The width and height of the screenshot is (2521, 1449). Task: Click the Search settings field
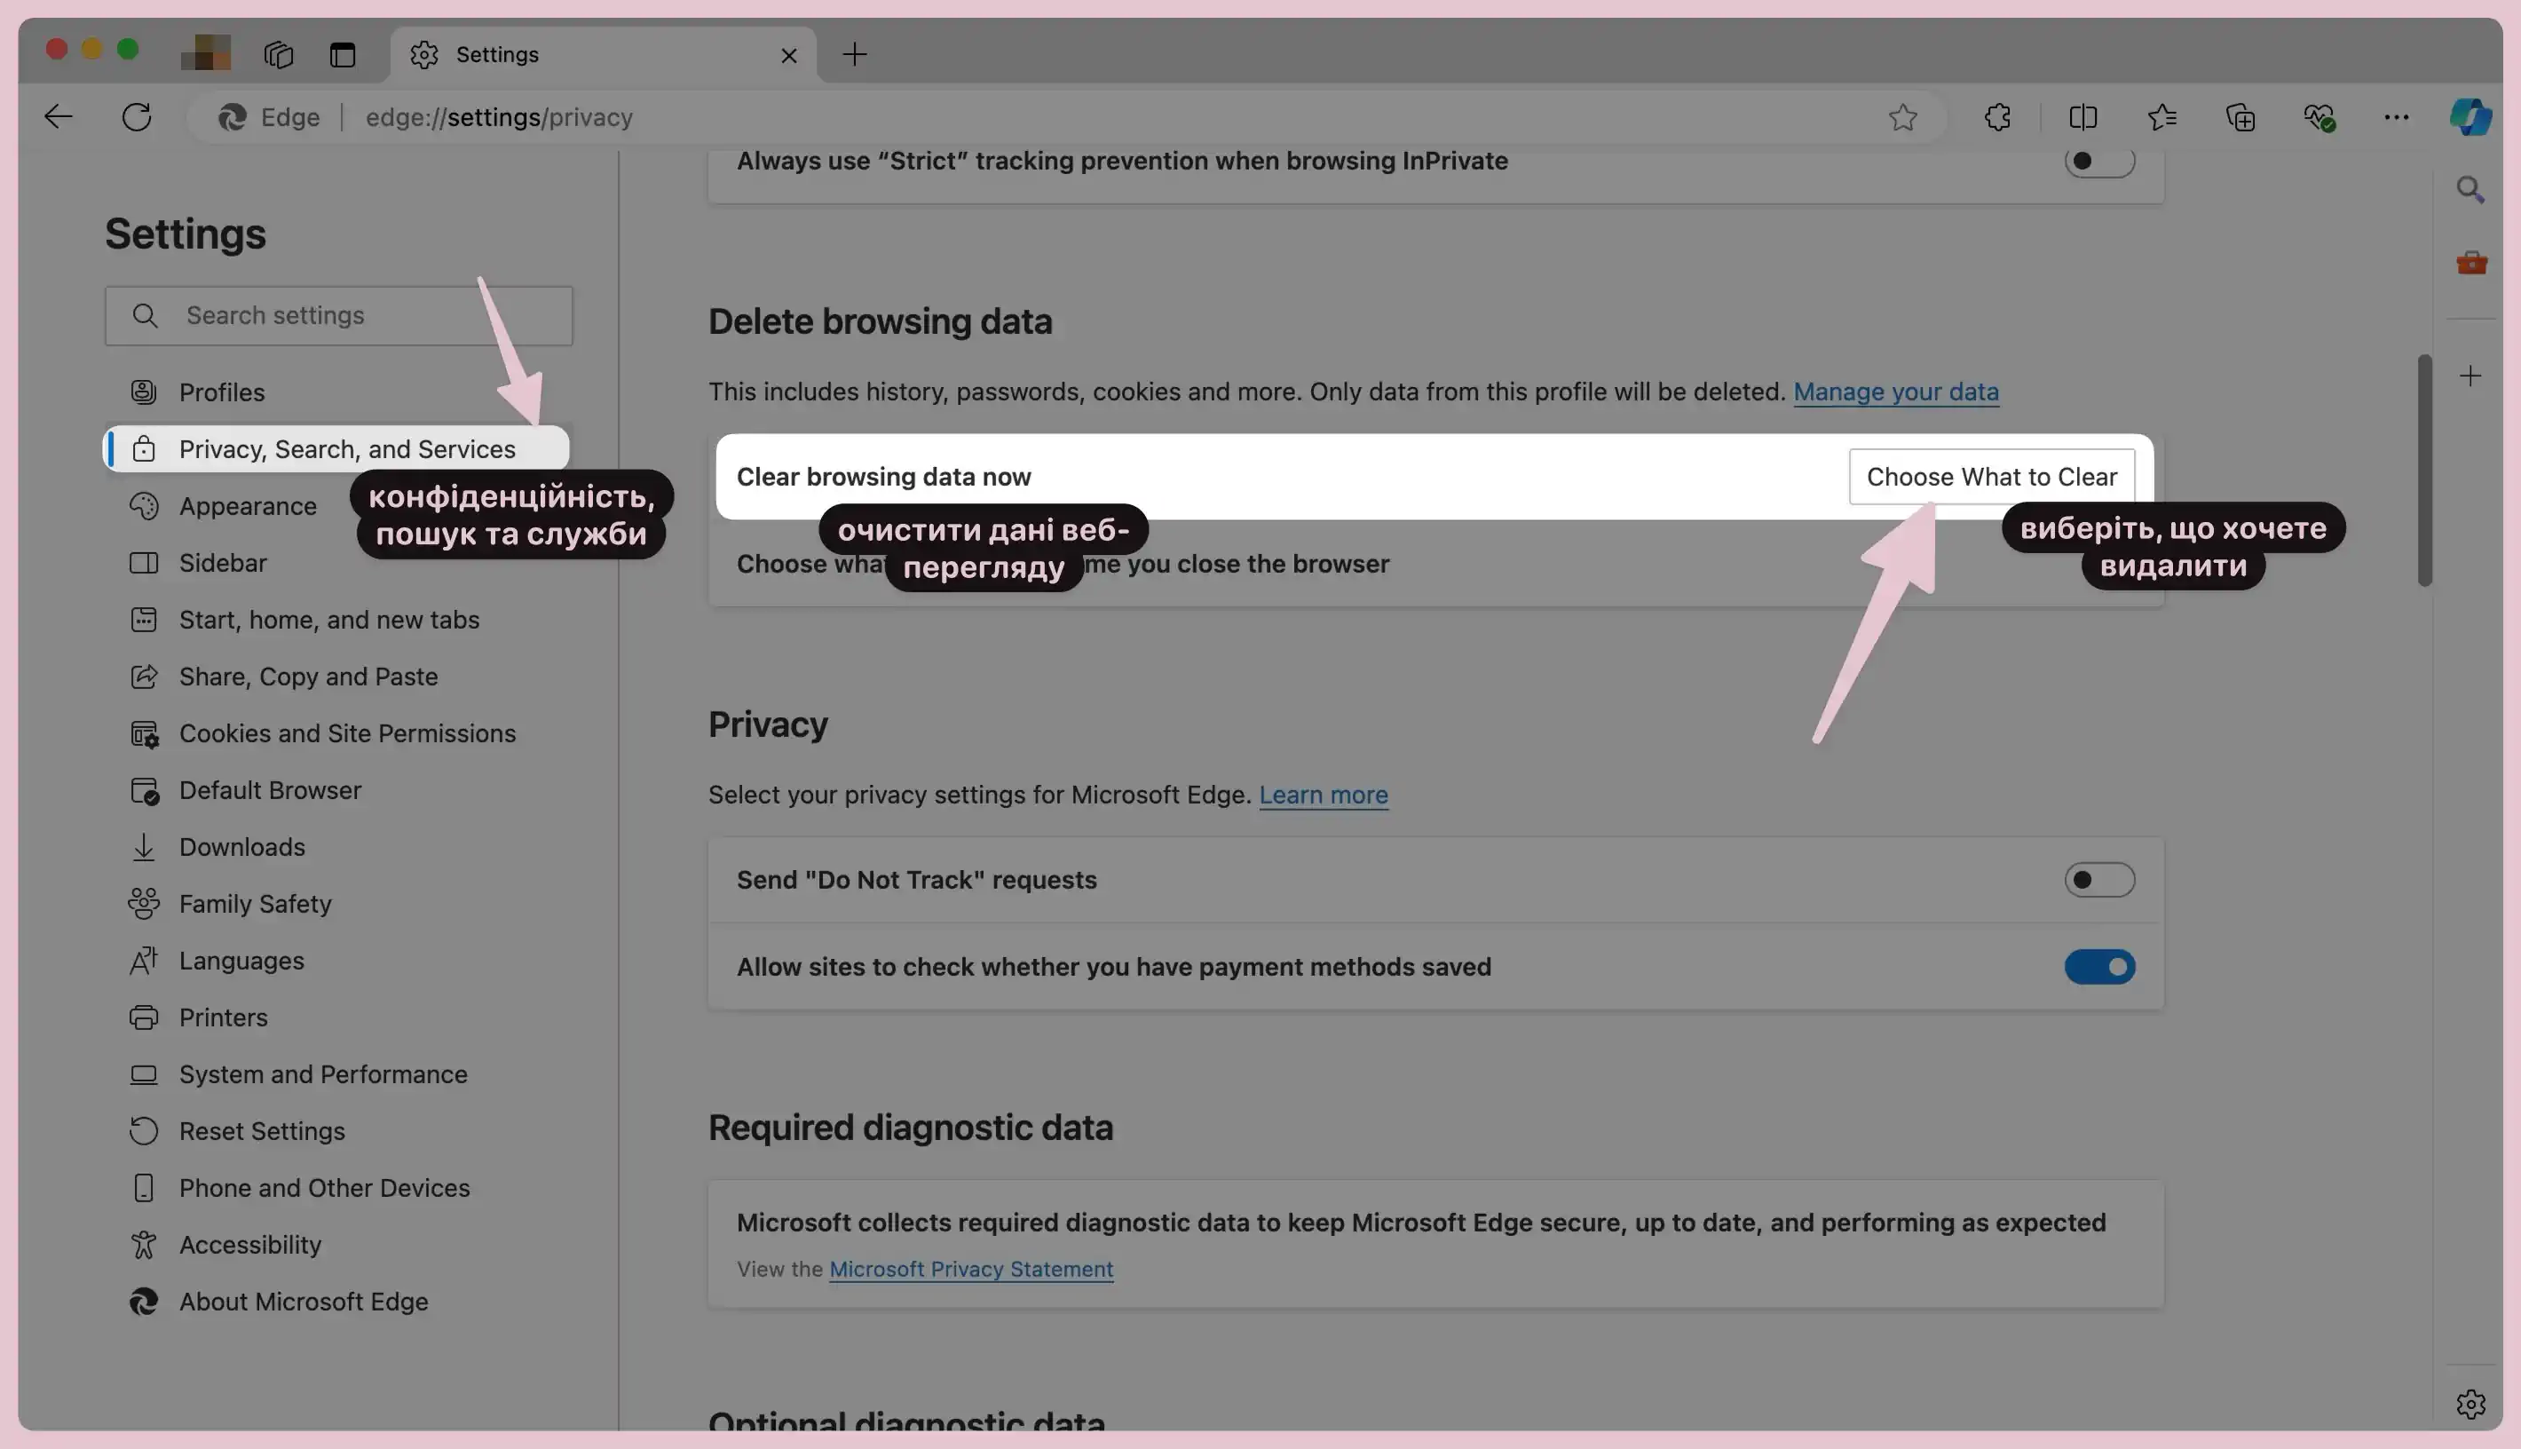[338, 315]
